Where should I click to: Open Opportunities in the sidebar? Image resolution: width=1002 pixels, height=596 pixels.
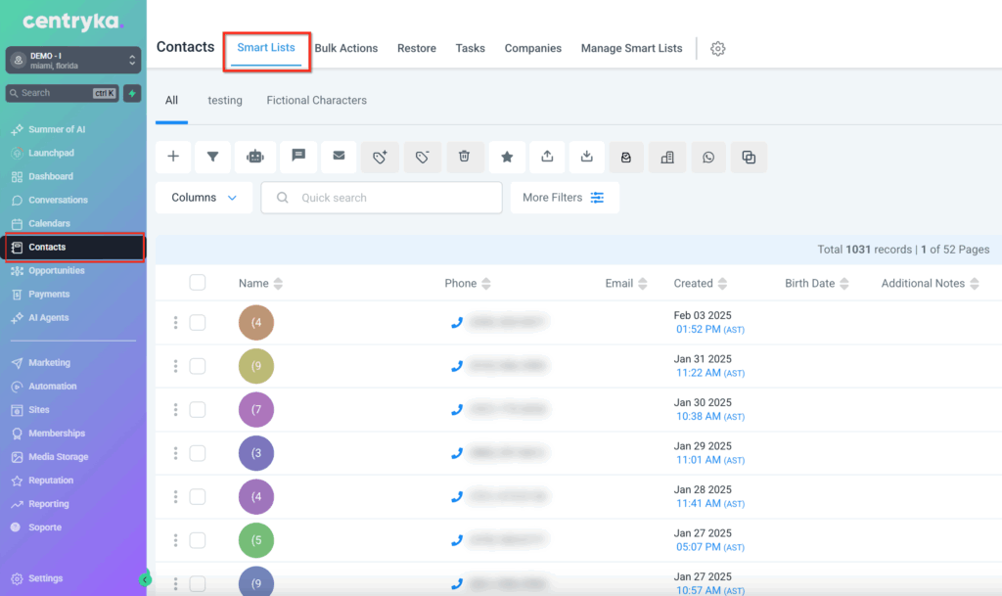point(57,271)
